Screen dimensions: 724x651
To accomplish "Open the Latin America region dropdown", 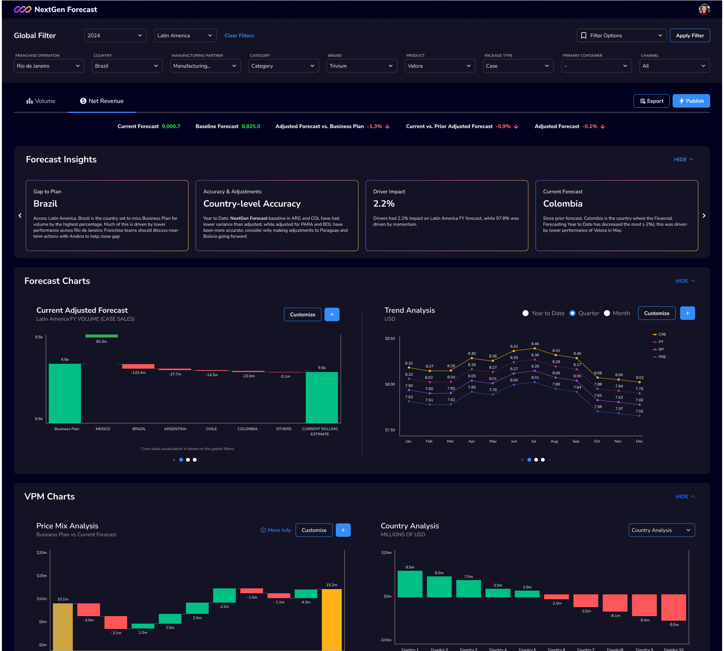I will pos(185,36).
